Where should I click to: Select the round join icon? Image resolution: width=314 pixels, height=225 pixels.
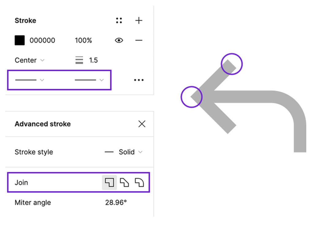[x=140, y=182]
